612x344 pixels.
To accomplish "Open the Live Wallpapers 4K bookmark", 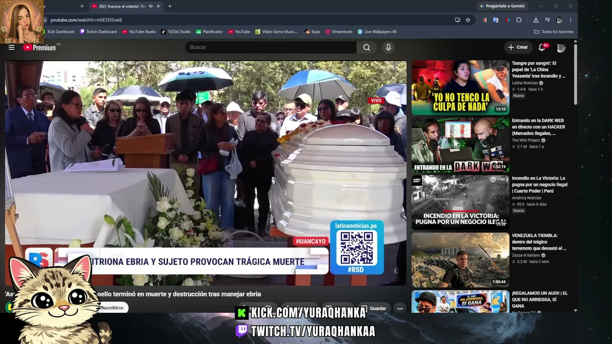I will click(x=377, y=32).
